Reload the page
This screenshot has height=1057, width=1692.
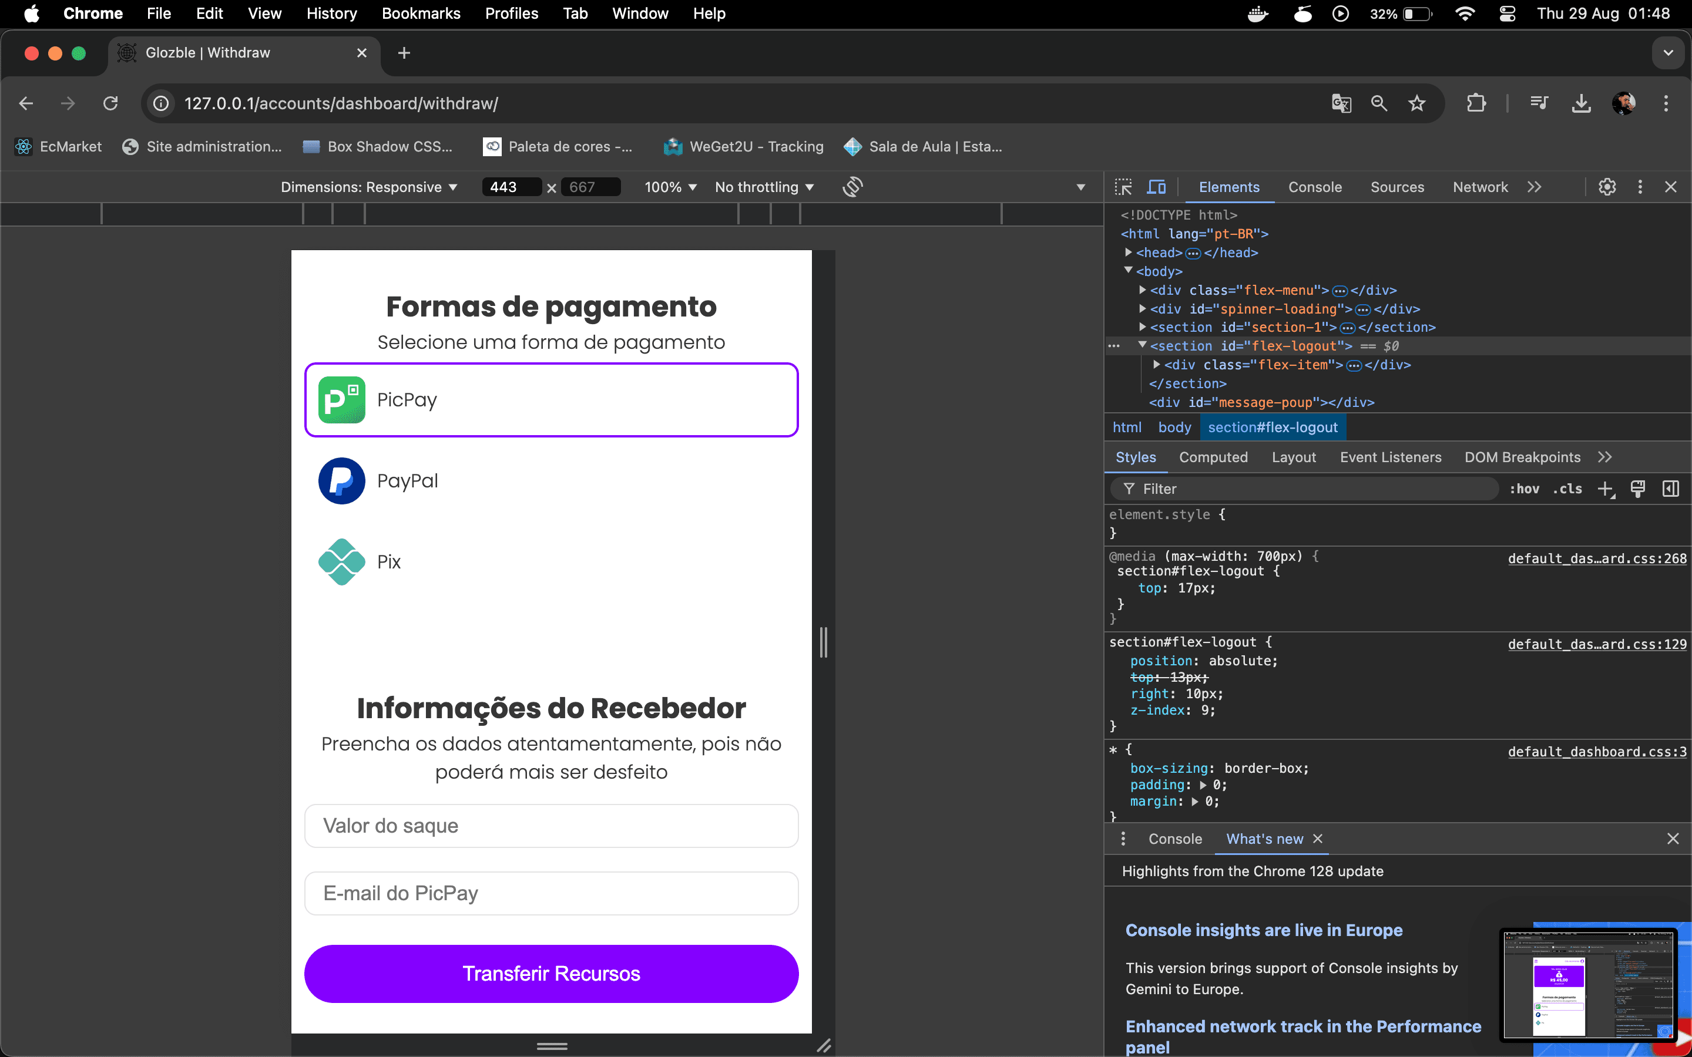click(110, 103)
